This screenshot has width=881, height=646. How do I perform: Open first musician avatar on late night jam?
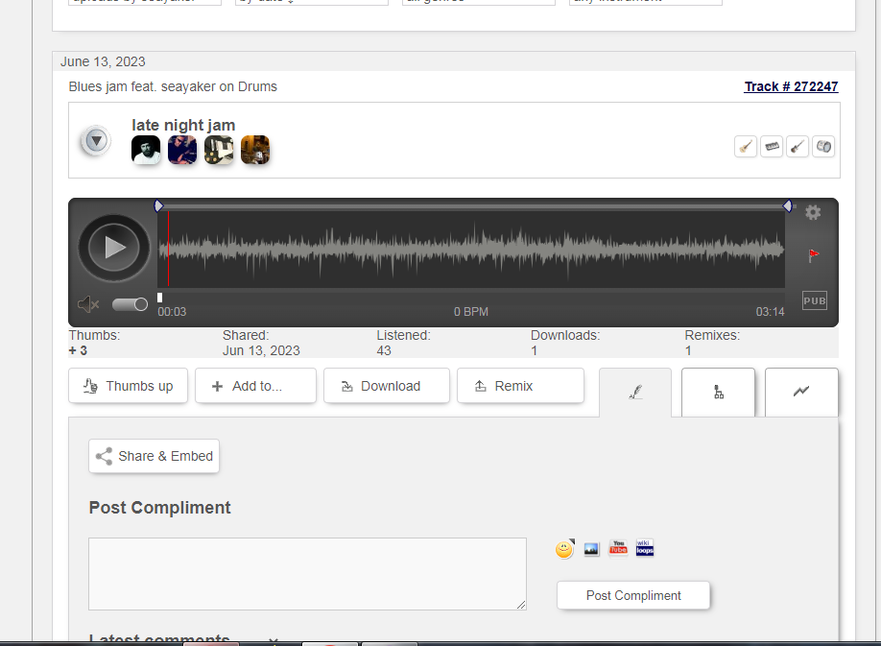[x=146, y=150]
